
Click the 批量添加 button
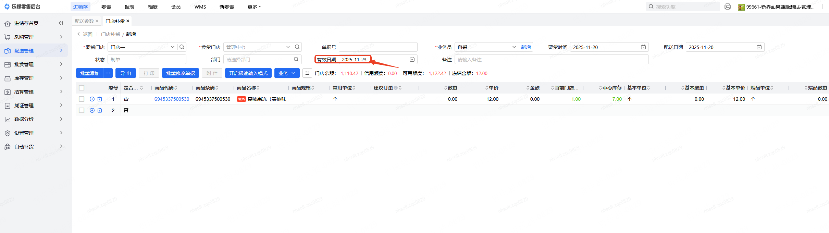pyautogui.click(x=90, y=73)
